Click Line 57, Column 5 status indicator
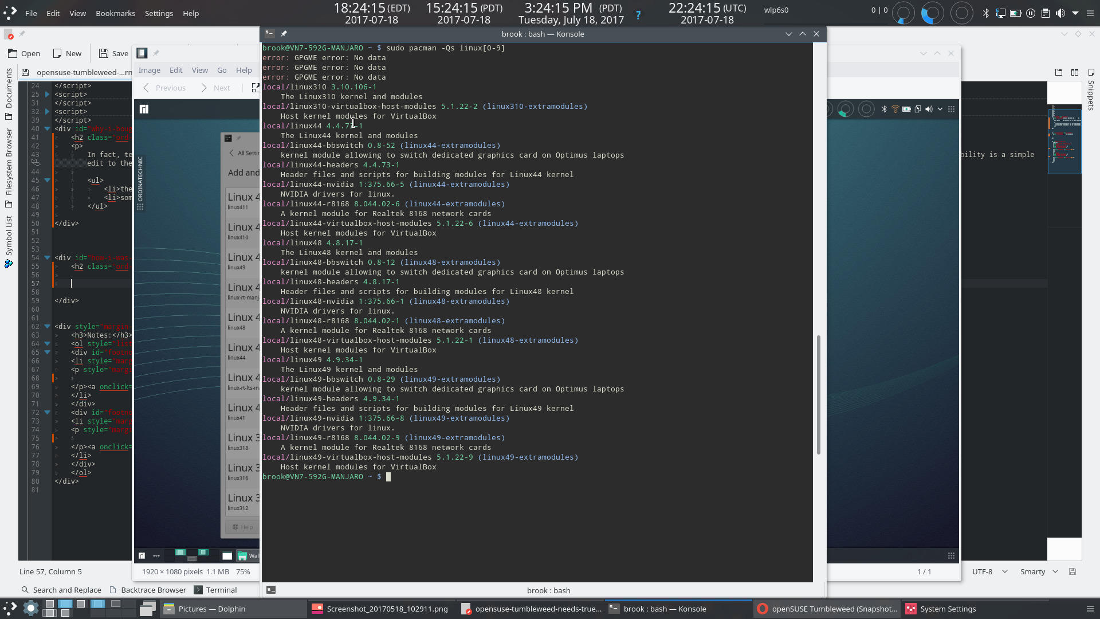This screenshot has width=1100, height=619. click(50, 571)
